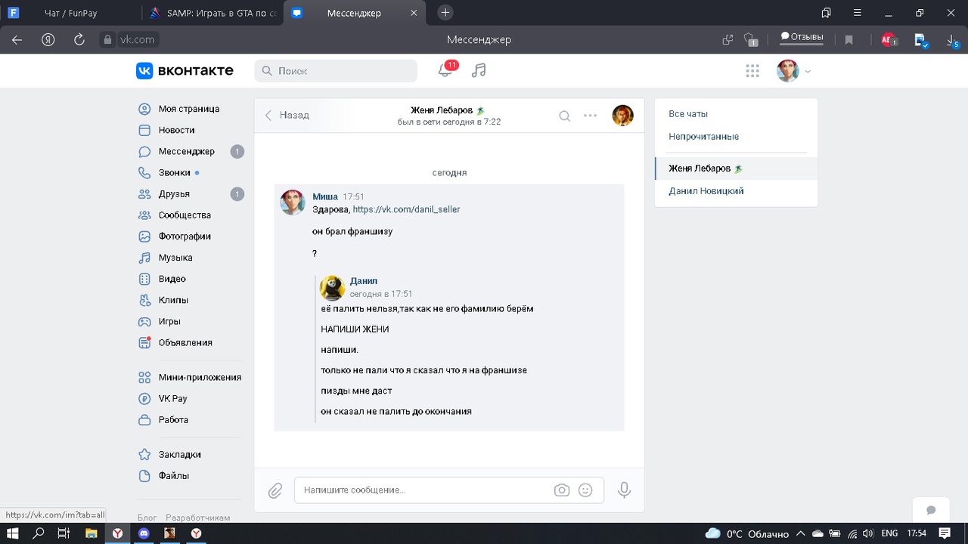Click the microphone voice message icon
Image resolution: width=968 pixels, height=544 pixels.
coord(624,490)
